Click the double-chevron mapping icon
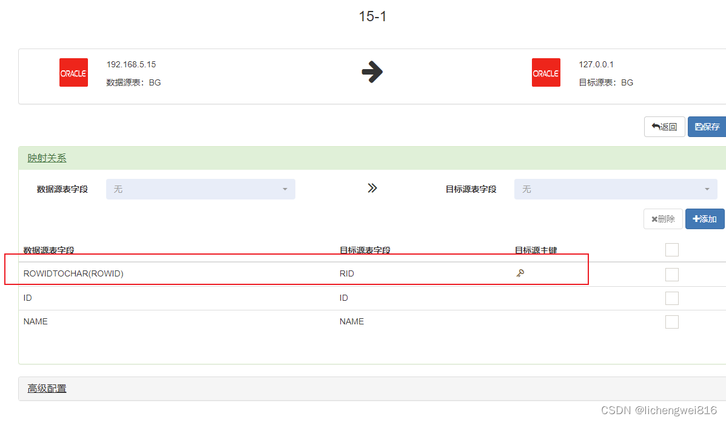The height and width of the screenshot is (422, 726). click(x=372, y=188)
